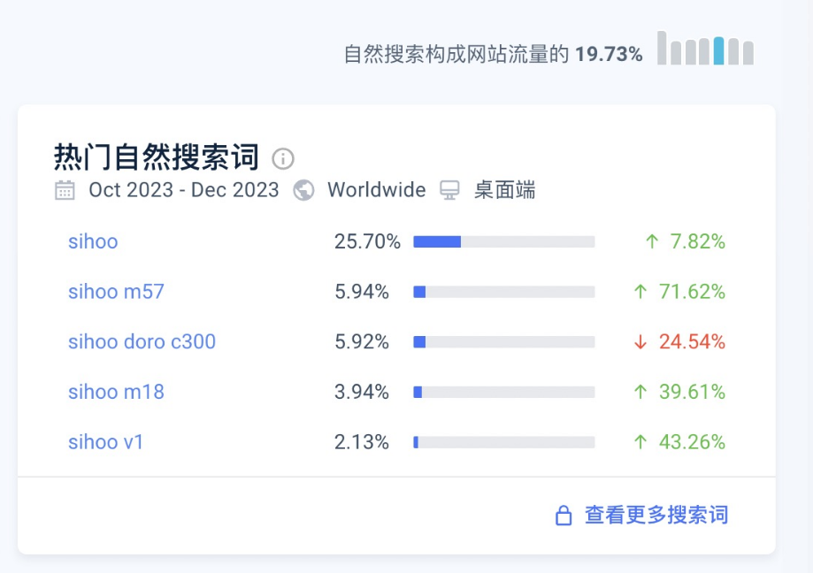Image resolution: width=813 pixels, height=573 pixels.
Task: Open the info tooltip beside 热门自然搜索词
Action: [x=283, y=157]
